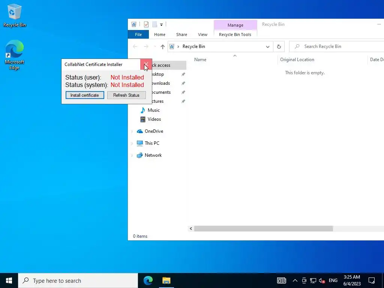Click Install certificate button
384x288 pixels.
tap(85, 95)
